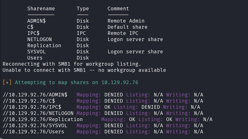
Task: Click the Type column header
Action: 83,8
